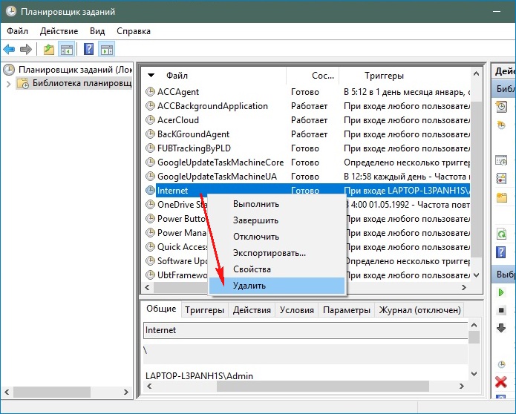Click the clock icon of Internet task
Image resolution: width=516 pixels, height=414 pixels.
click(x=150, y=190)
